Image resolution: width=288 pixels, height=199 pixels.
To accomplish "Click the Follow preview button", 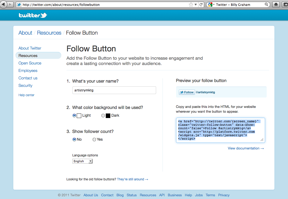I will [186, 92].
